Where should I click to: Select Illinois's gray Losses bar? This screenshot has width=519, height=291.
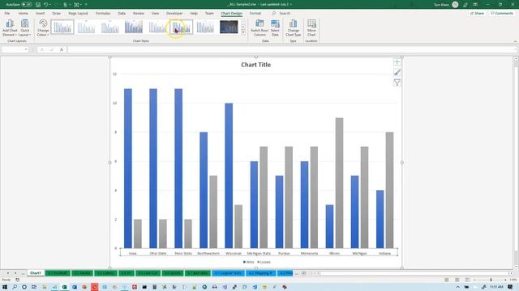(x=339, y=183)
